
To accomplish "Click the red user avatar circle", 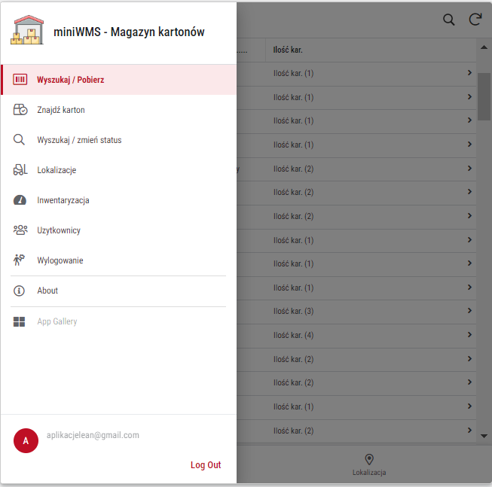I will coord(26,441).
